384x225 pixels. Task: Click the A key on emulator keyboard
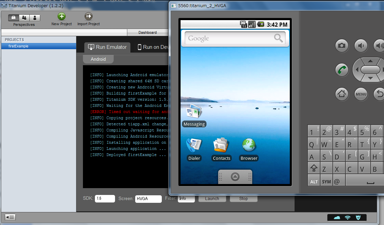[314, 156]
